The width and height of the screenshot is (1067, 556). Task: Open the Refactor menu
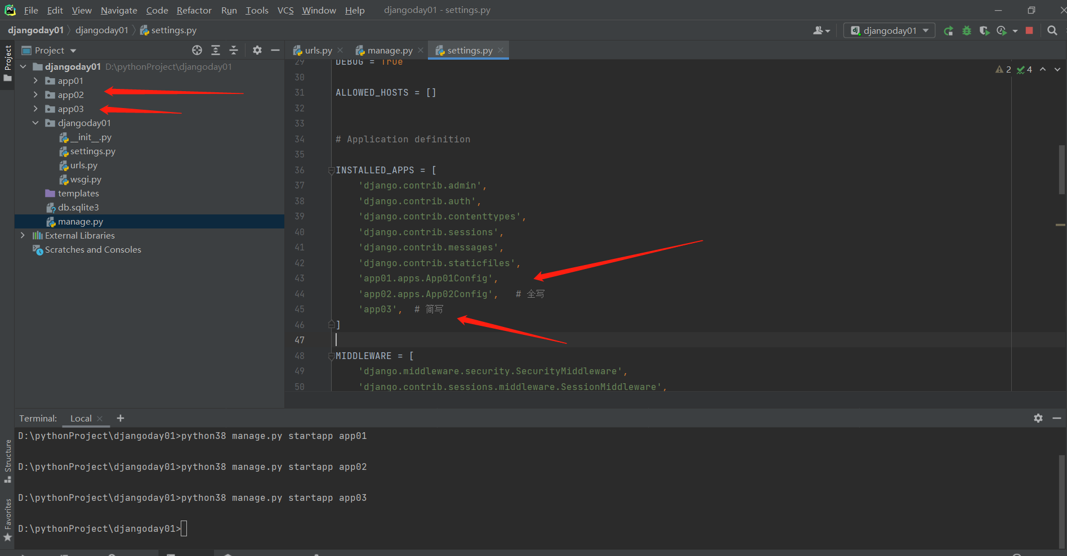[x=194, y=10]
